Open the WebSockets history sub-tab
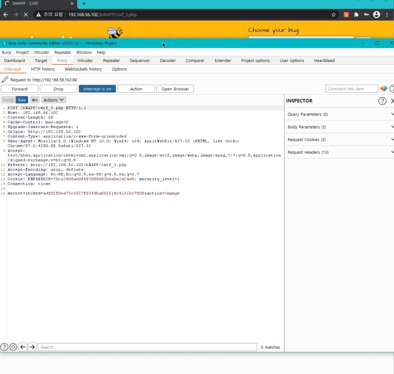Viewport: 394px width, 374px height. coord(83,69)
